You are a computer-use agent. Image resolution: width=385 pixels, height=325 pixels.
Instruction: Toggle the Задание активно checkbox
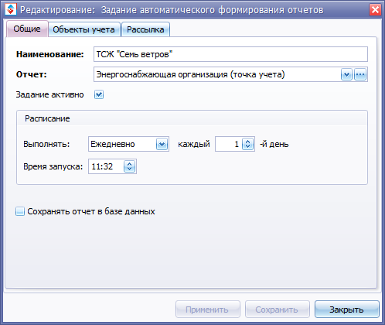[99, 94]
